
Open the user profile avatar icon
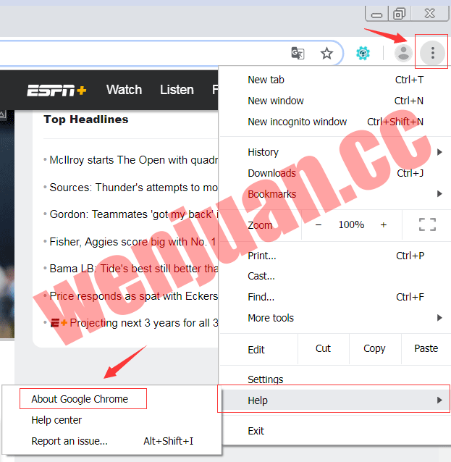click(x=403, y=53)
